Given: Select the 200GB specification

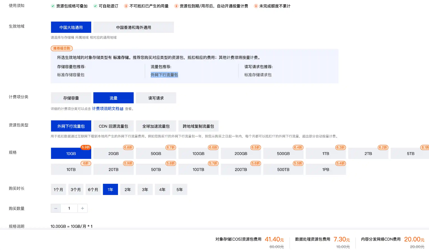Looking at the screenshot, I should (x=241, y=153).
